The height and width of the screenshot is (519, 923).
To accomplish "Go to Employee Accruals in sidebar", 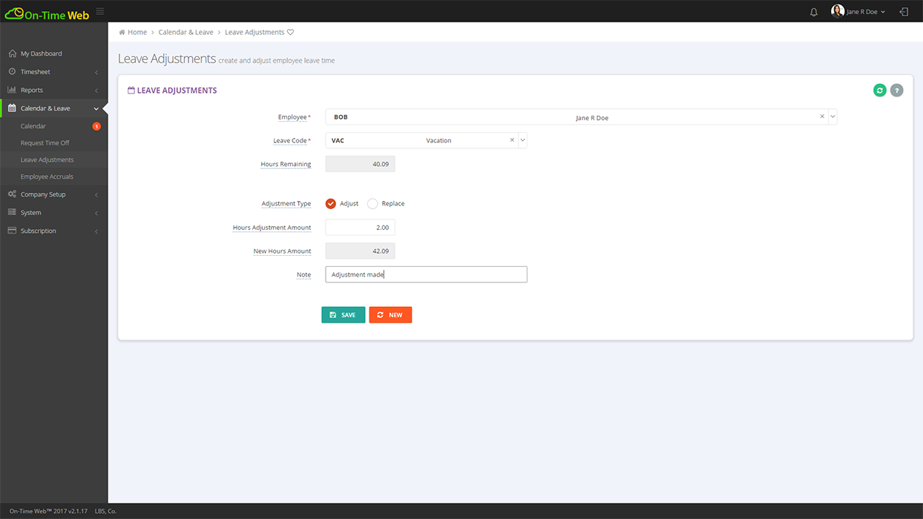I will pos(47,176).
